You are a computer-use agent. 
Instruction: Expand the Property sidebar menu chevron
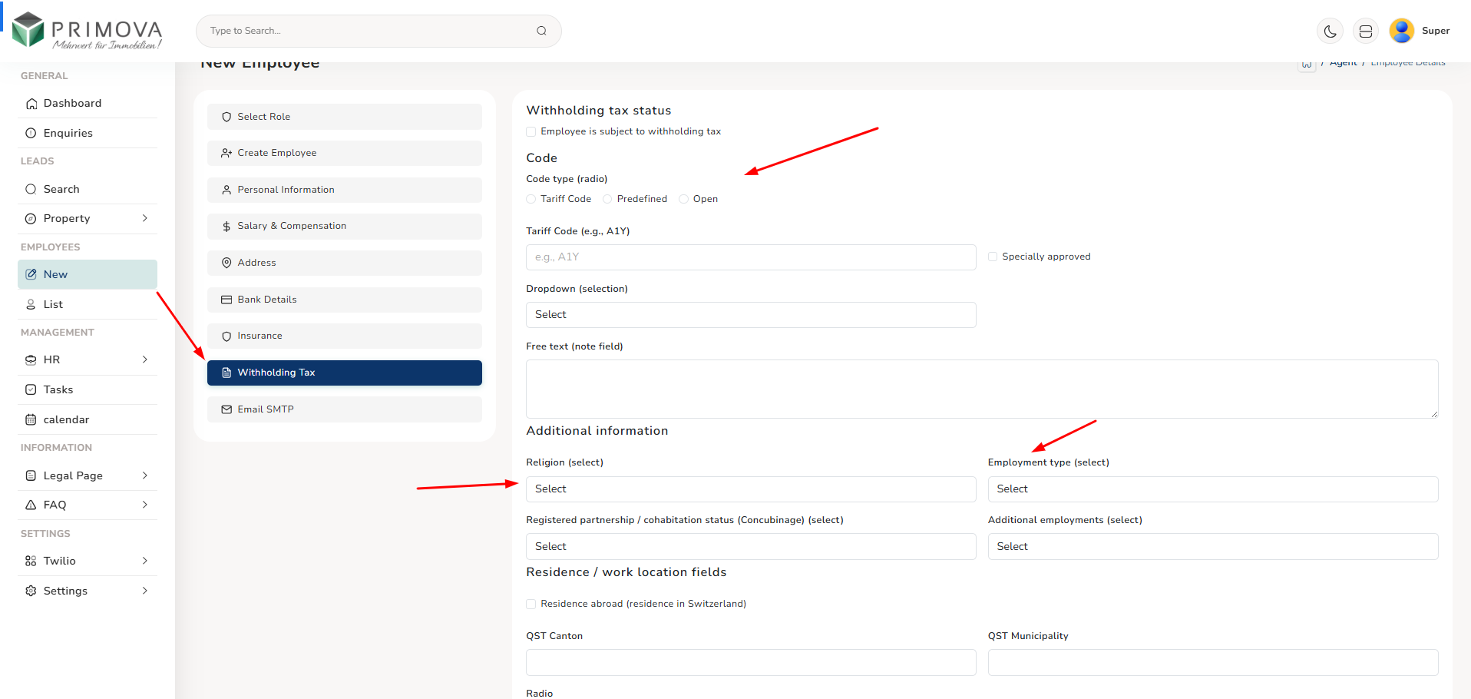[145, 218]
